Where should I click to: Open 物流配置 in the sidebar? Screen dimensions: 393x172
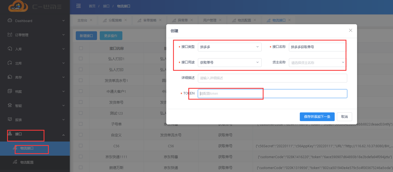tap(35, 162)
